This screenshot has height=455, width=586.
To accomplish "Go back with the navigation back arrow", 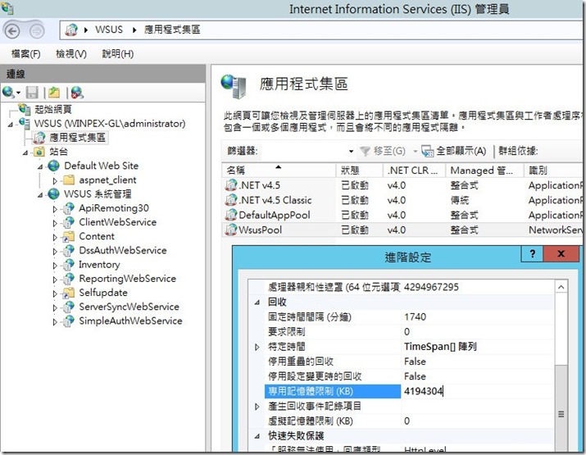I will (12, 30).
